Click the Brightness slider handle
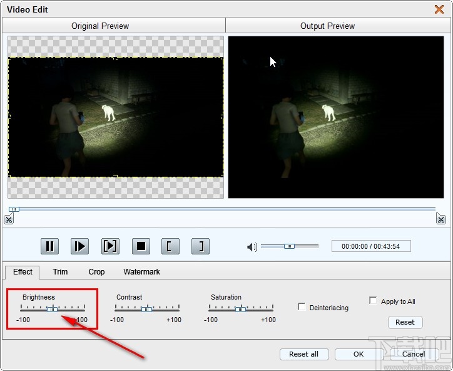 53,309
